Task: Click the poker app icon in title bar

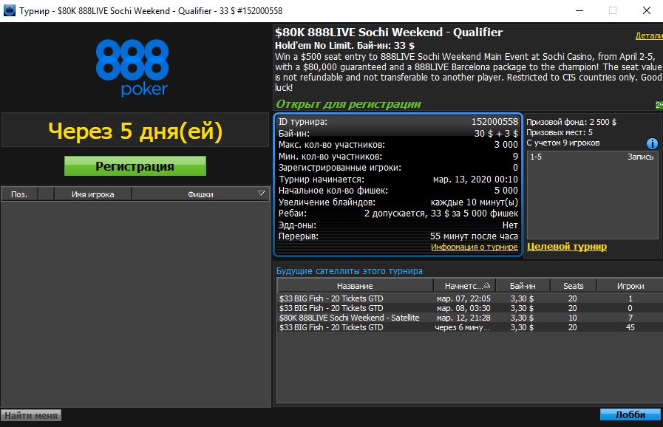Action: click(x=10, y=10)
